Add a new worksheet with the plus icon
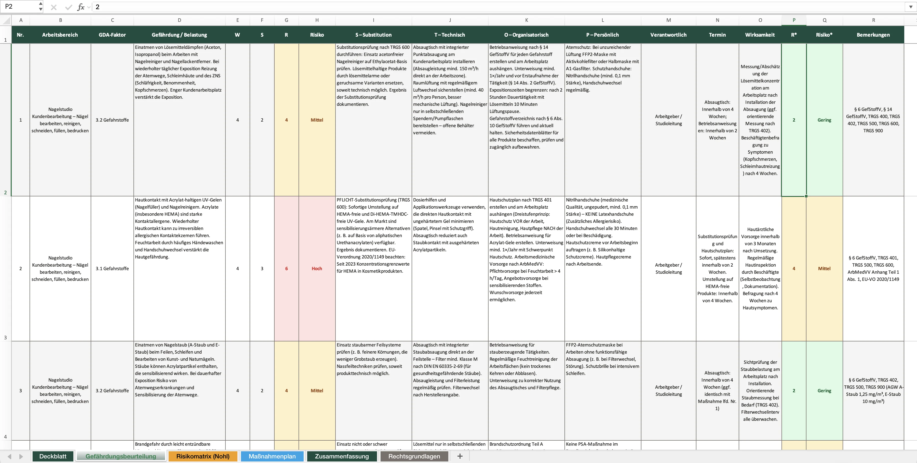 pyautogui.click(x=460, y=456)
